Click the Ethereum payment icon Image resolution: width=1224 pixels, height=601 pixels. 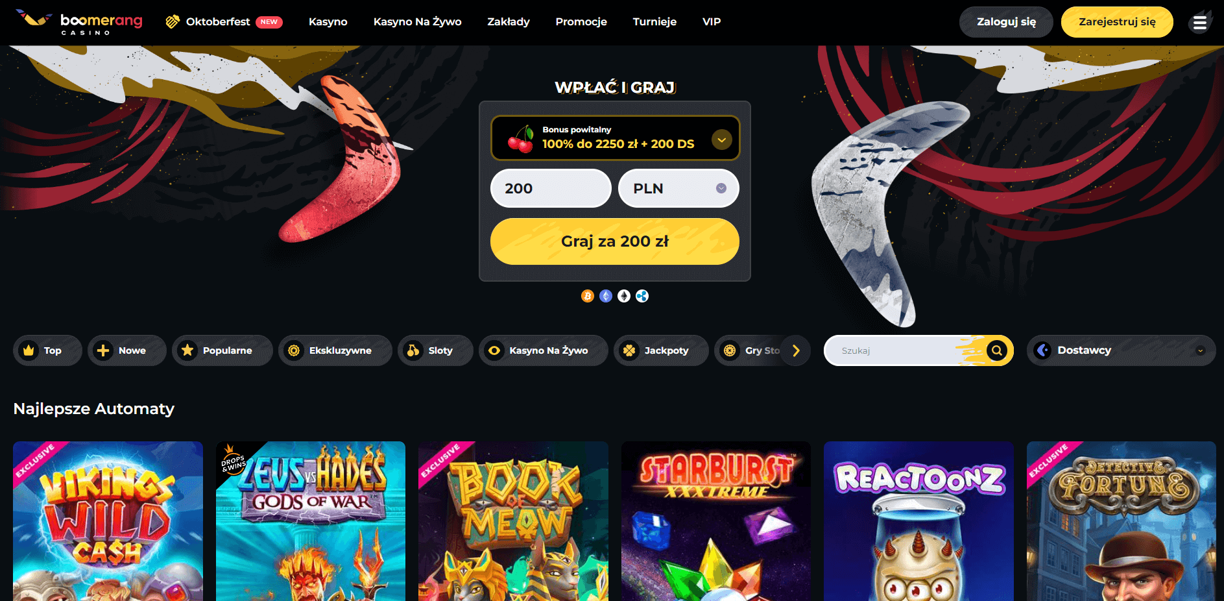[606, 296]
